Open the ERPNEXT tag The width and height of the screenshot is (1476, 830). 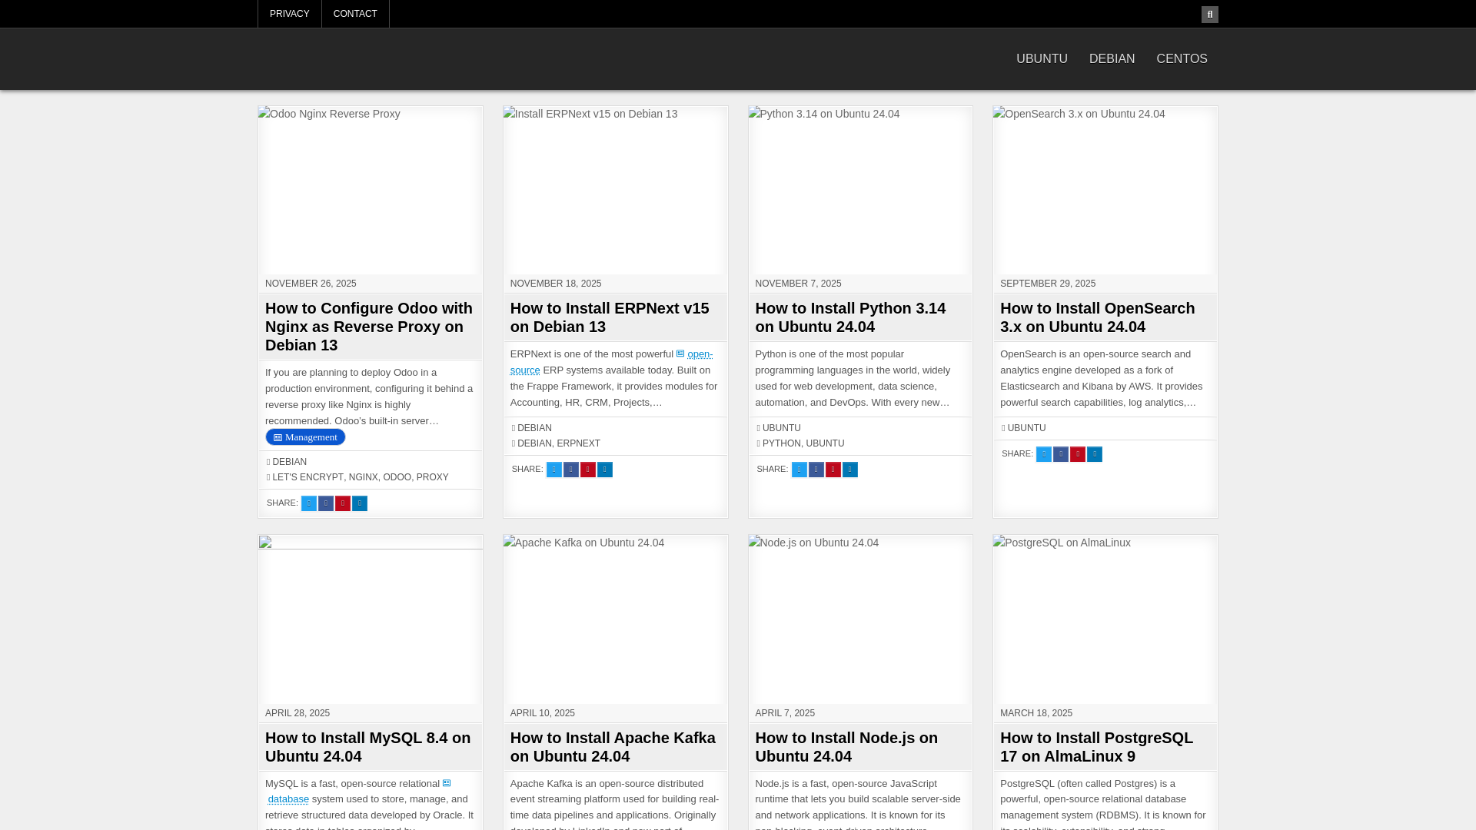[578, 443]
